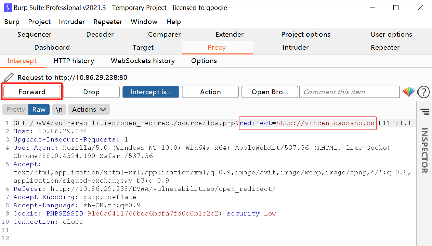Toggle the Intercept is on button
The image size is (432, 246).
[151, 92]
